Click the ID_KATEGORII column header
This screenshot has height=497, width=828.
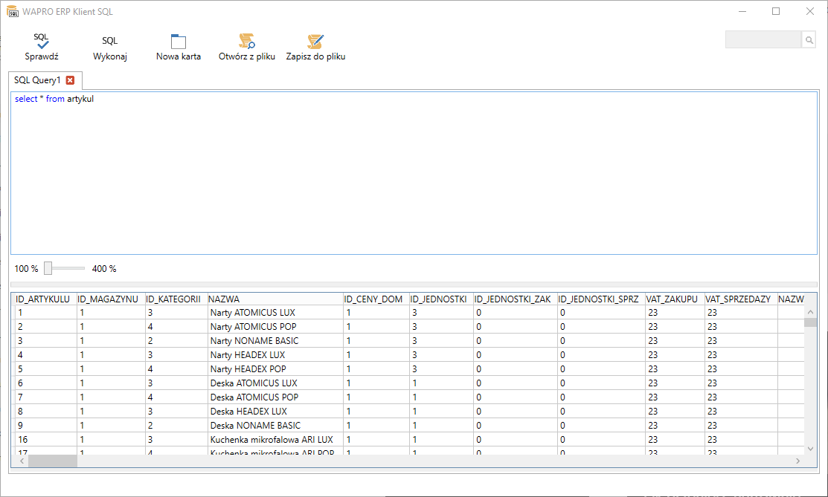(x=173, y=299)
